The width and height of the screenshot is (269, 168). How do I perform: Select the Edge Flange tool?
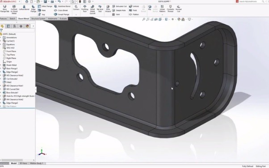point(33,8)
